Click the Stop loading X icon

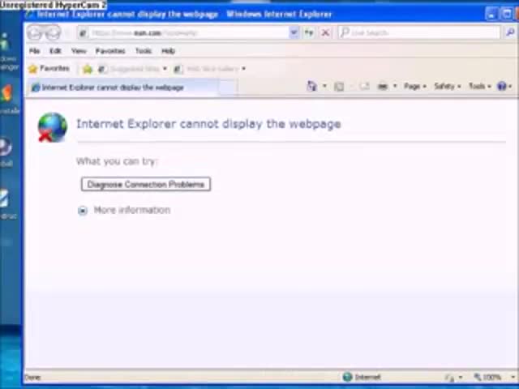[x=325, y=32]
